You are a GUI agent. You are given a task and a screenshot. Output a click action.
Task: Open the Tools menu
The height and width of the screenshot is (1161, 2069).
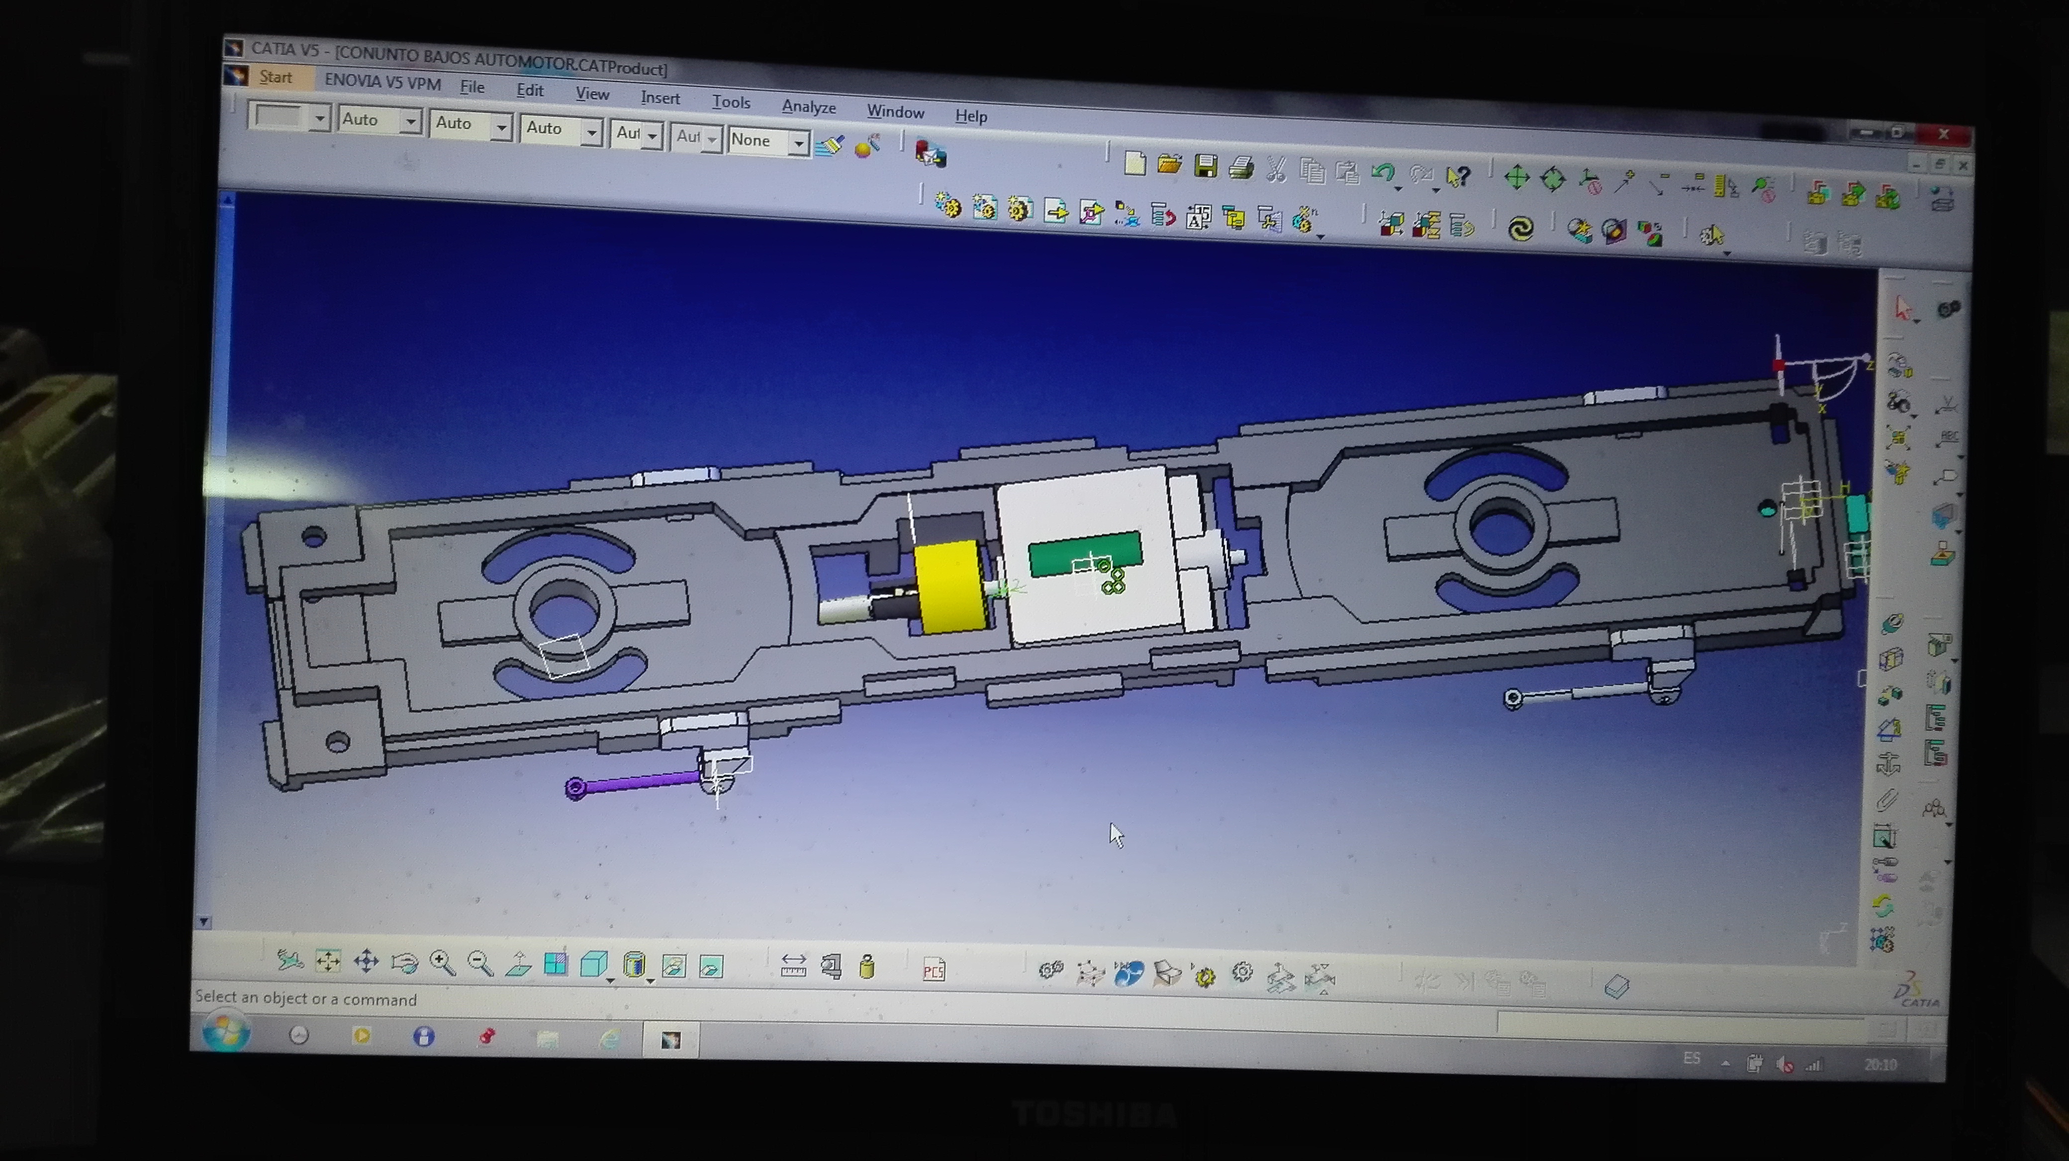pyautogui.click(x=731, y=102)
